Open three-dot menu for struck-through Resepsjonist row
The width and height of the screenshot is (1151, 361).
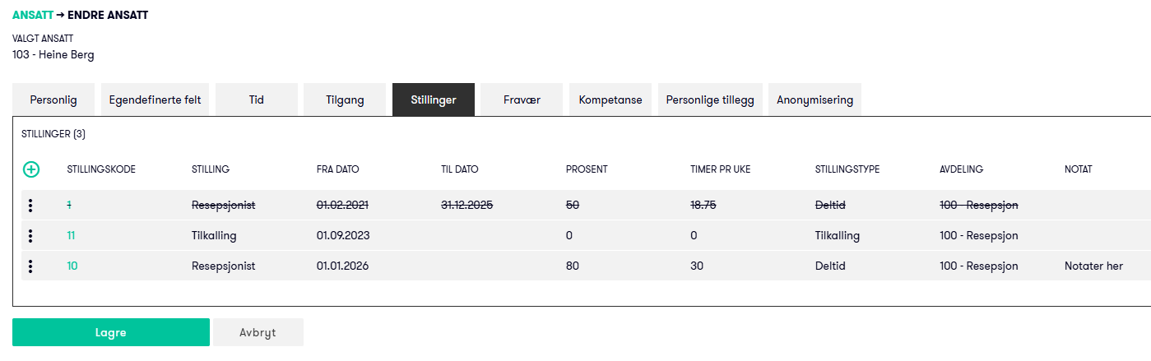coord(30,206)
